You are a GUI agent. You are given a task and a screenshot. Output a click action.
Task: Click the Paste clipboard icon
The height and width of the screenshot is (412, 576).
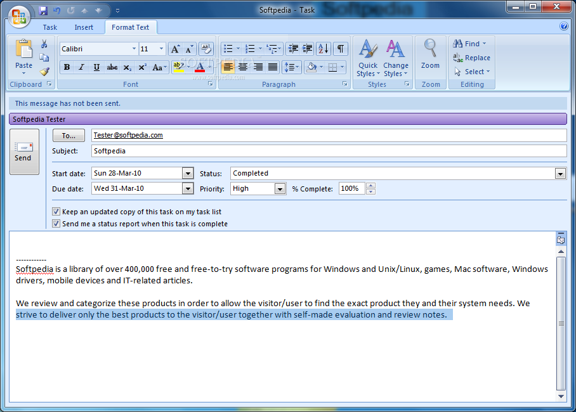pyautogui.click(x=24, y=49)
